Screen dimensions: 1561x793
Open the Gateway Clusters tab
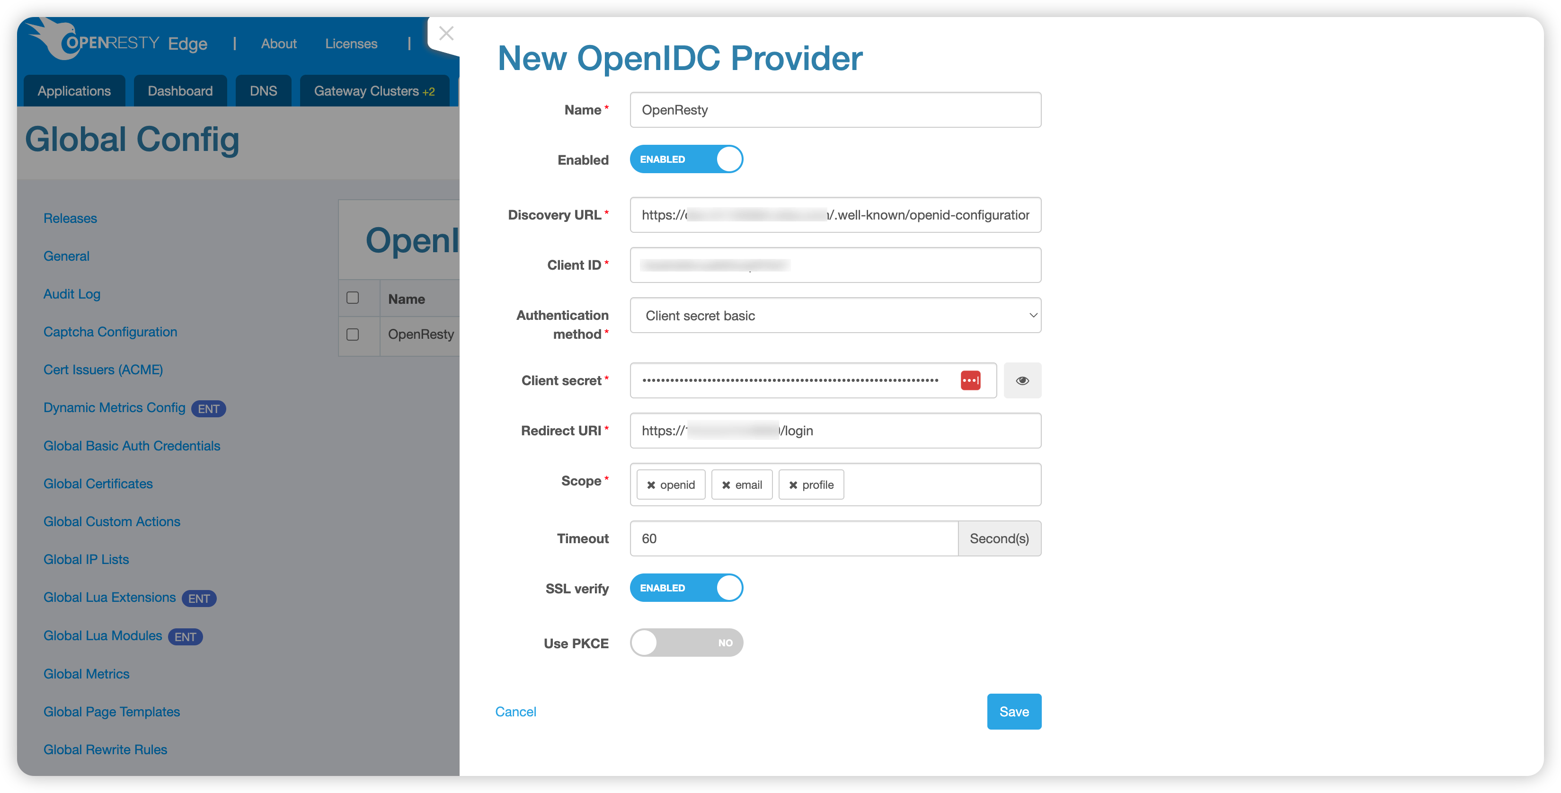click(374, 91)
